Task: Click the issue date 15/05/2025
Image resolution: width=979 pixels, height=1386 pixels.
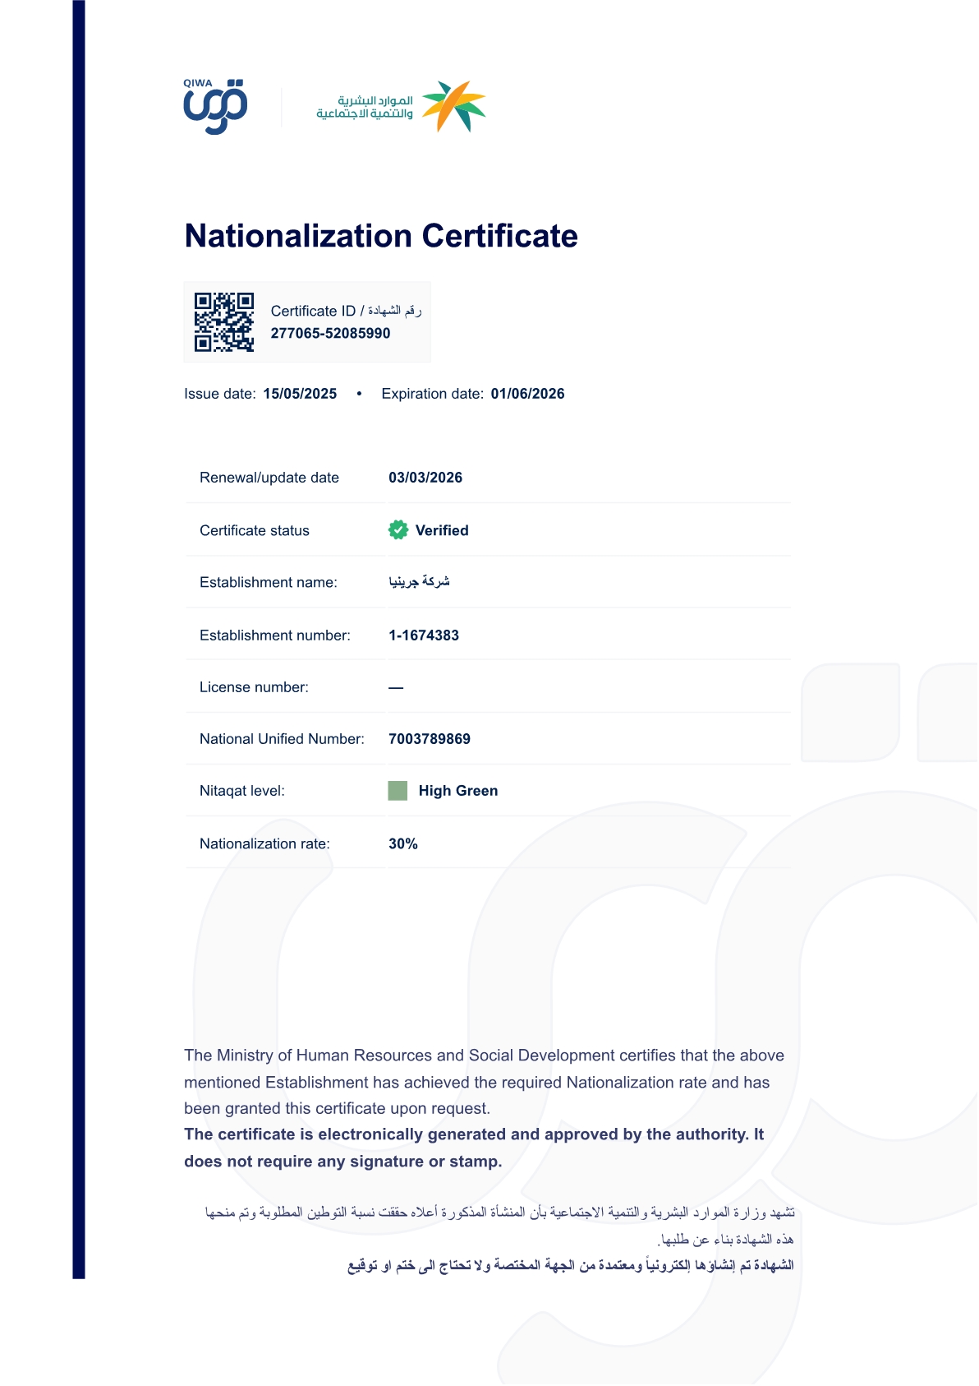Action: [x=300, y=394]
